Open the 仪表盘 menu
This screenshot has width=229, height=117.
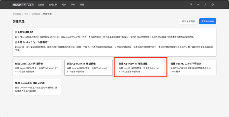(x=41, y=5)
